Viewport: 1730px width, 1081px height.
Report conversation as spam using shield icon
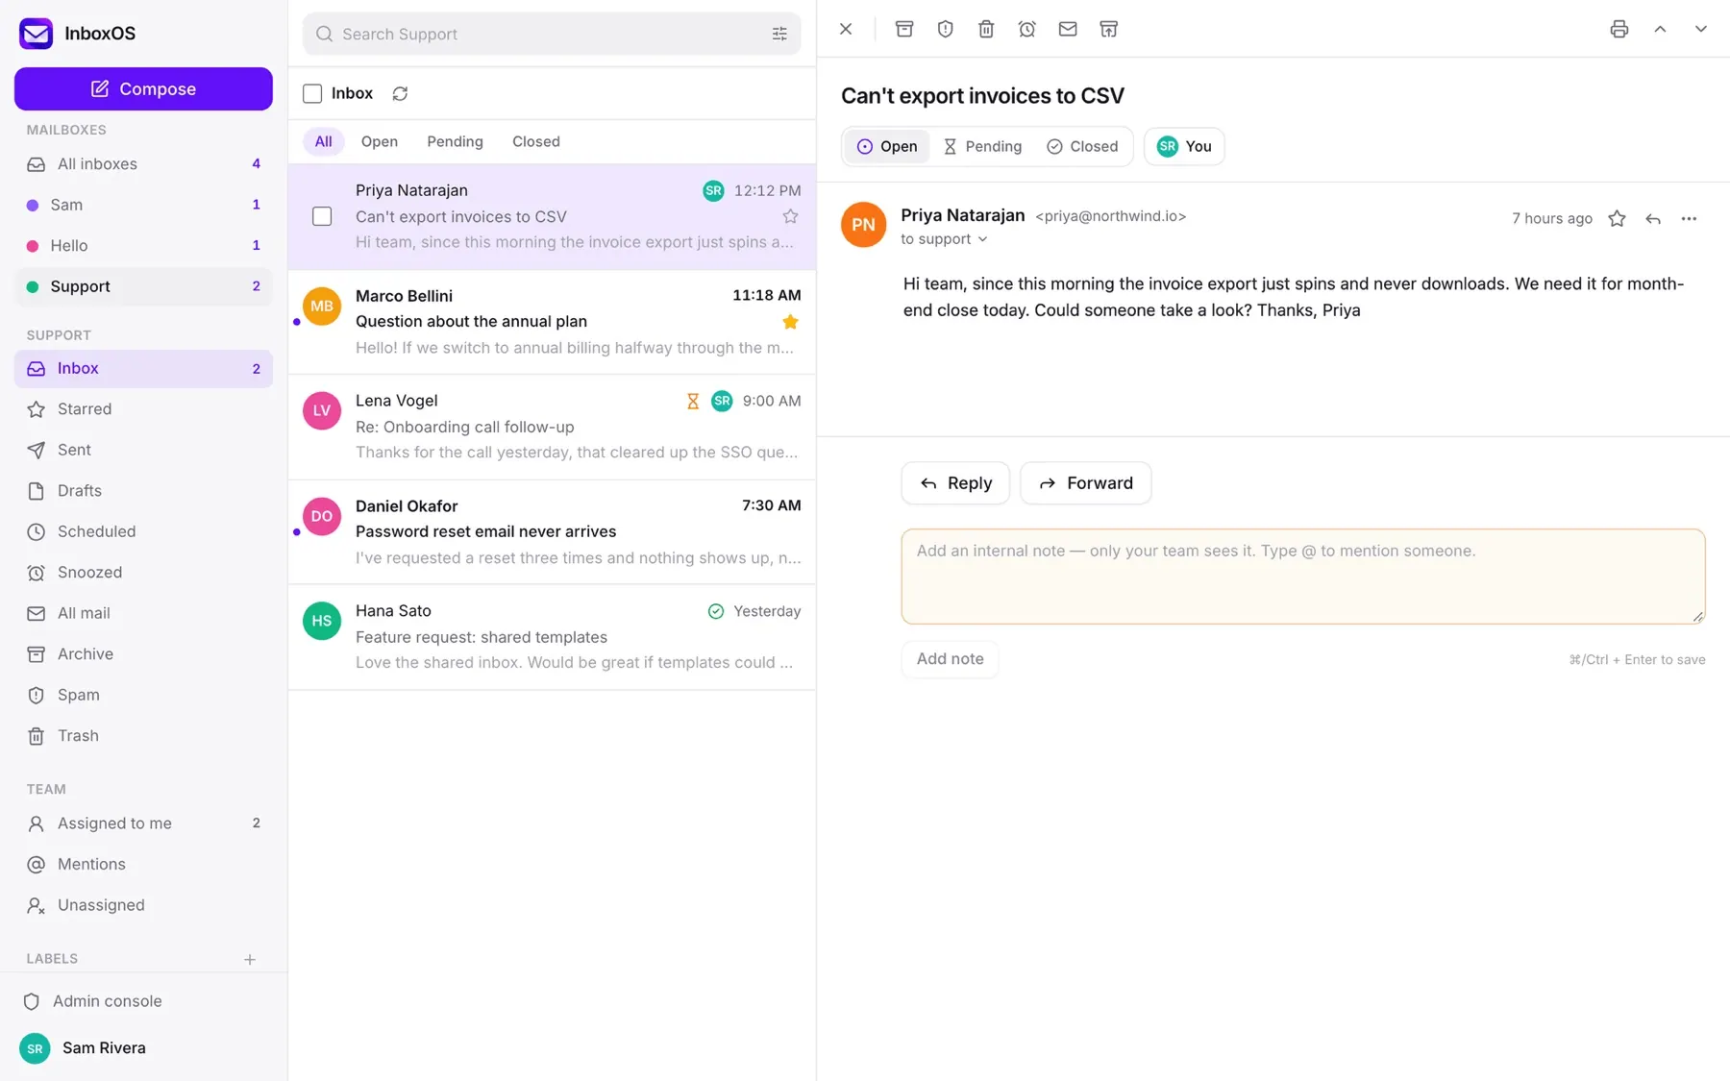946,29
